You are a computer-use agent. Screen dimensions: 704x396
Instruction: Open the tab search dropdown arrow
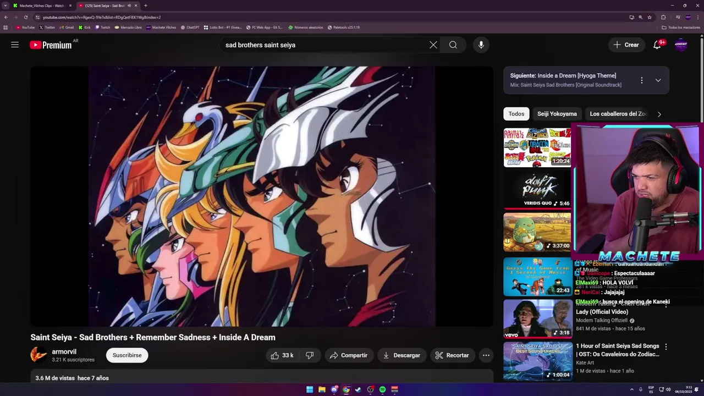[x=5, y=5]
